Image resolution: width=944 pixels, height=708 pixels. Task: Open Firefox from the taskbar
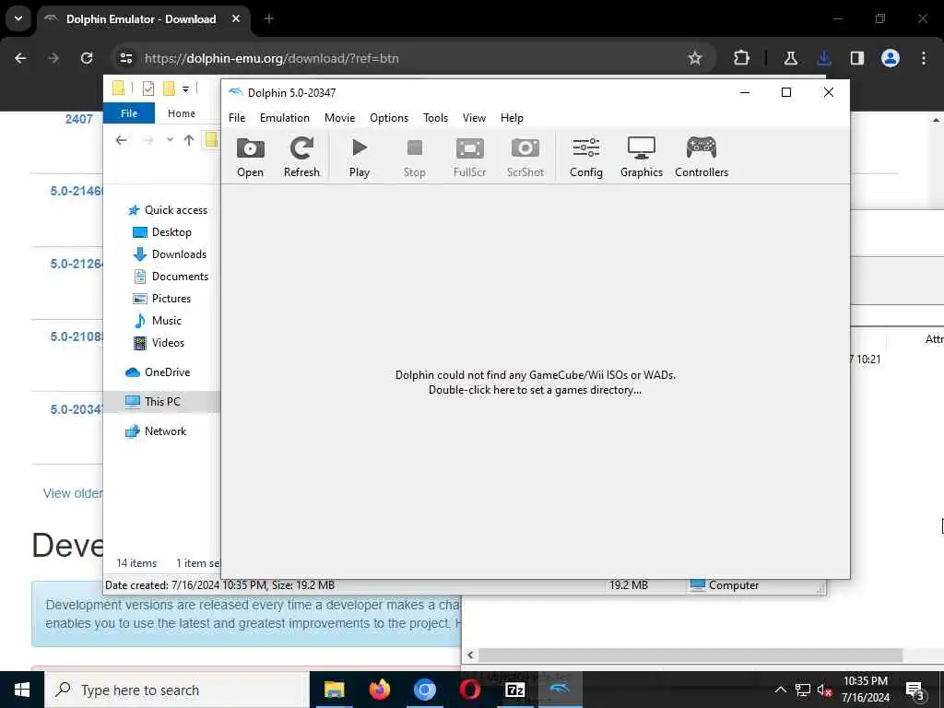(379, 690)
